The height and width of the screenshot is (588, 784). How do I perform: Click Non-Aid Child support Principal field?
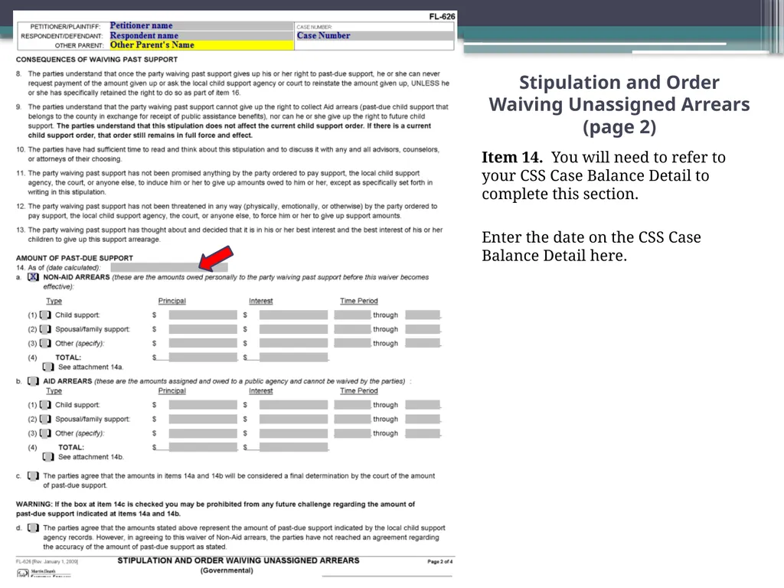point(203,315)
